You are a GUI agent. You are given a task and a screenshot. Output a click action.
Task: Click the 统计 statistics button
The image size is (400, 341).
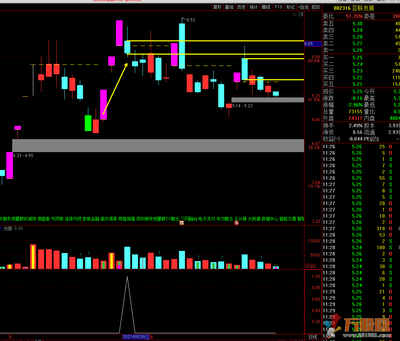(254, 7)
